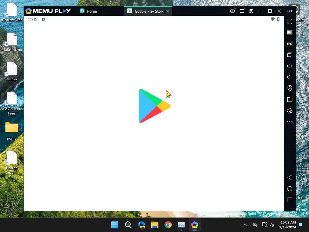Open the resource monitor taskbar app

(181, 225)
